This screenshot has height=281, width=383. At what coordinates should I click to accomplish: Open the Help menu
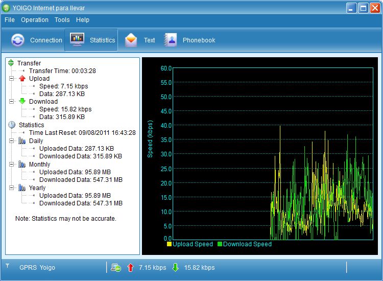83,20
